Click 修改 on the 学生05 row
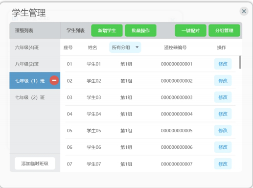The image size is (253, 188). coord(223,130)
